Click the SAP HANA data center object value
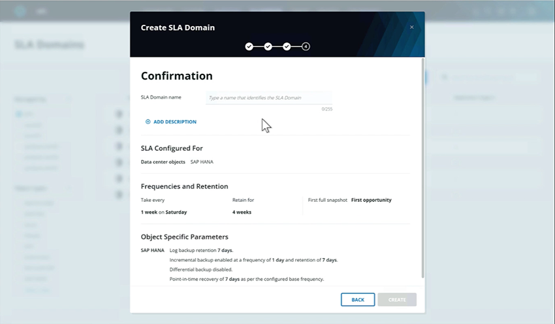Screen dimensions: 555x324 coord(202,162)
